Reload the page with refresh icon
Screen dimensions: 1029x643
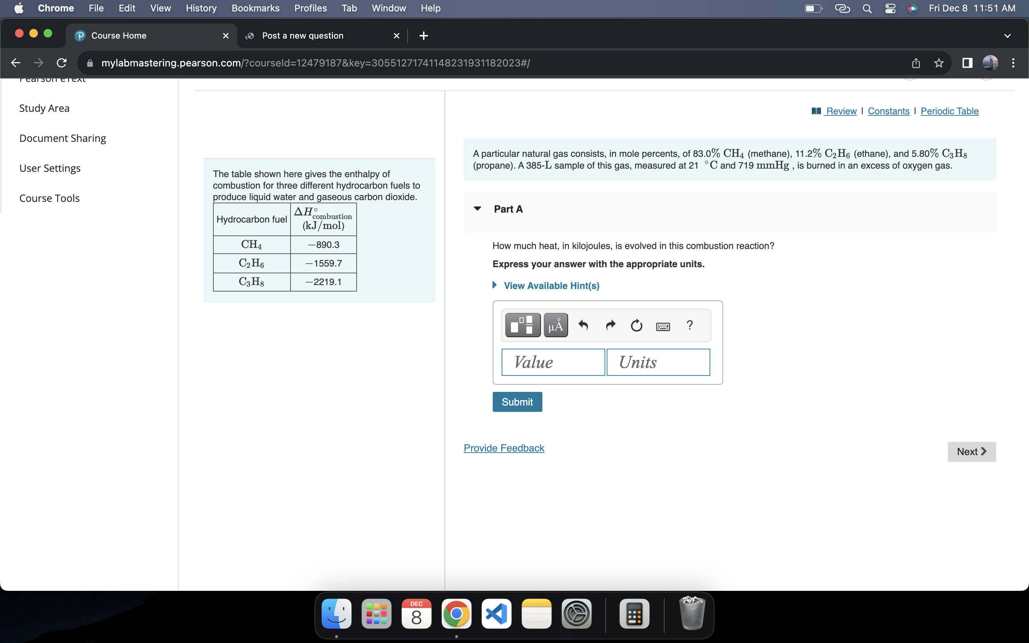62,63
